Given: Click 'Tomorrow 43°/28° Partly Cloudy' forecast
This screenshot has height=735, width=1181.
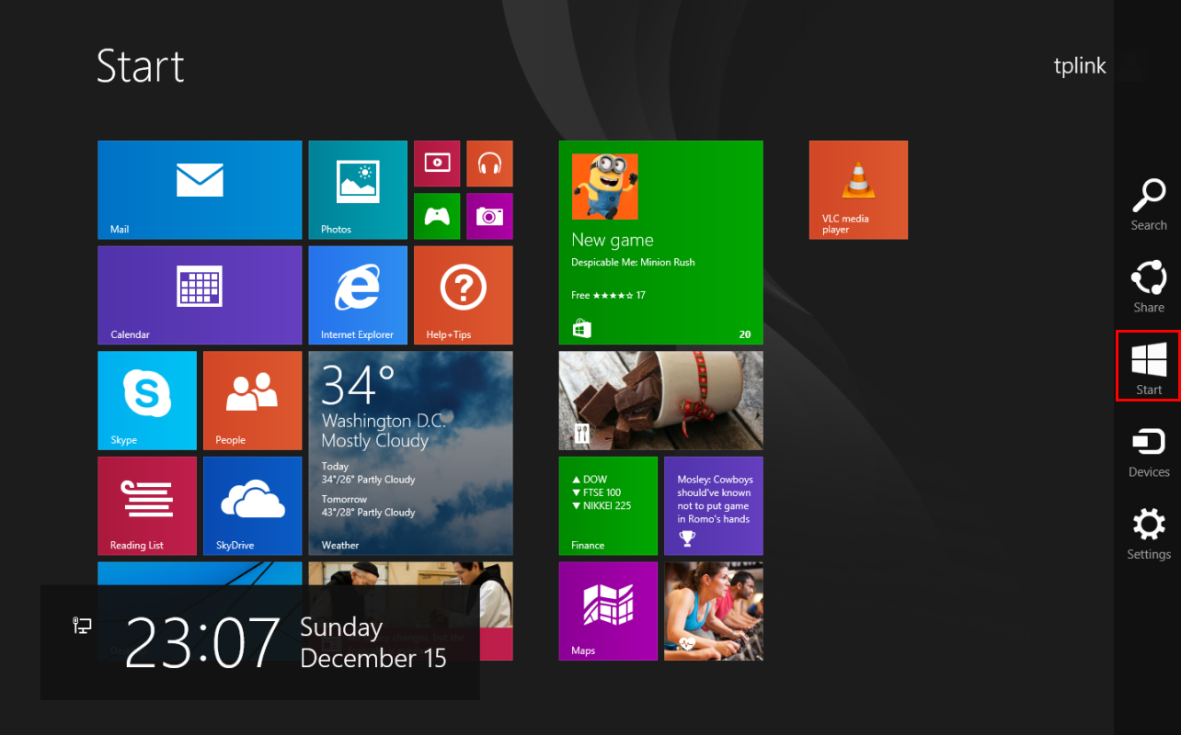Looking at the screenshot, I should 368,506.
